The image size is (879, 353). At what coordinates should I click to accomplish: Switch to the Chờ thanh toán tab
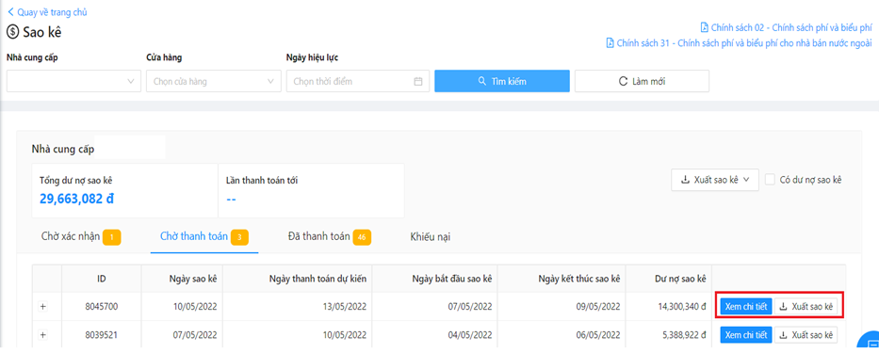[x=204, y=237]
